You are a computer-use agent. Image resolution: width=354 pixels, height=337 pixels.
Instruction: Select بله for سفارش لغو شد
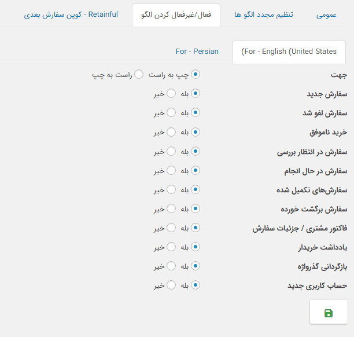(196, 112)
